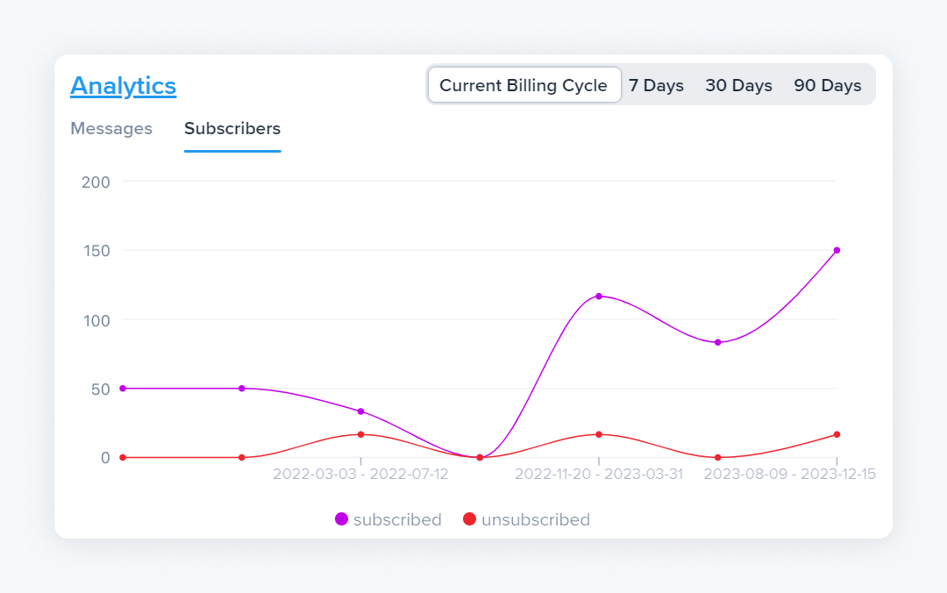Switch to the Messages tab

tap(111, 129)
